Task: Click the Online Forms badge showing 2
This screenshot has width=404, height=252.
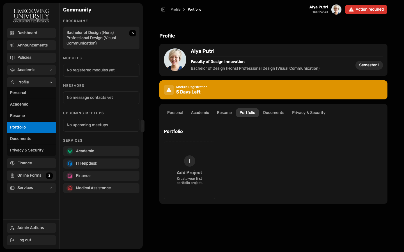Action: click(x=49, y=176)
